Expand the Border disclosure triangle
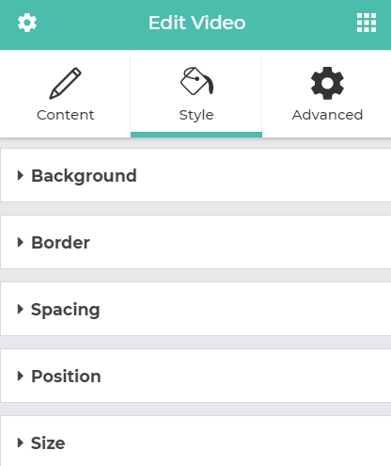This screenshot has height=466, width=391. click(x=21, y=242)
